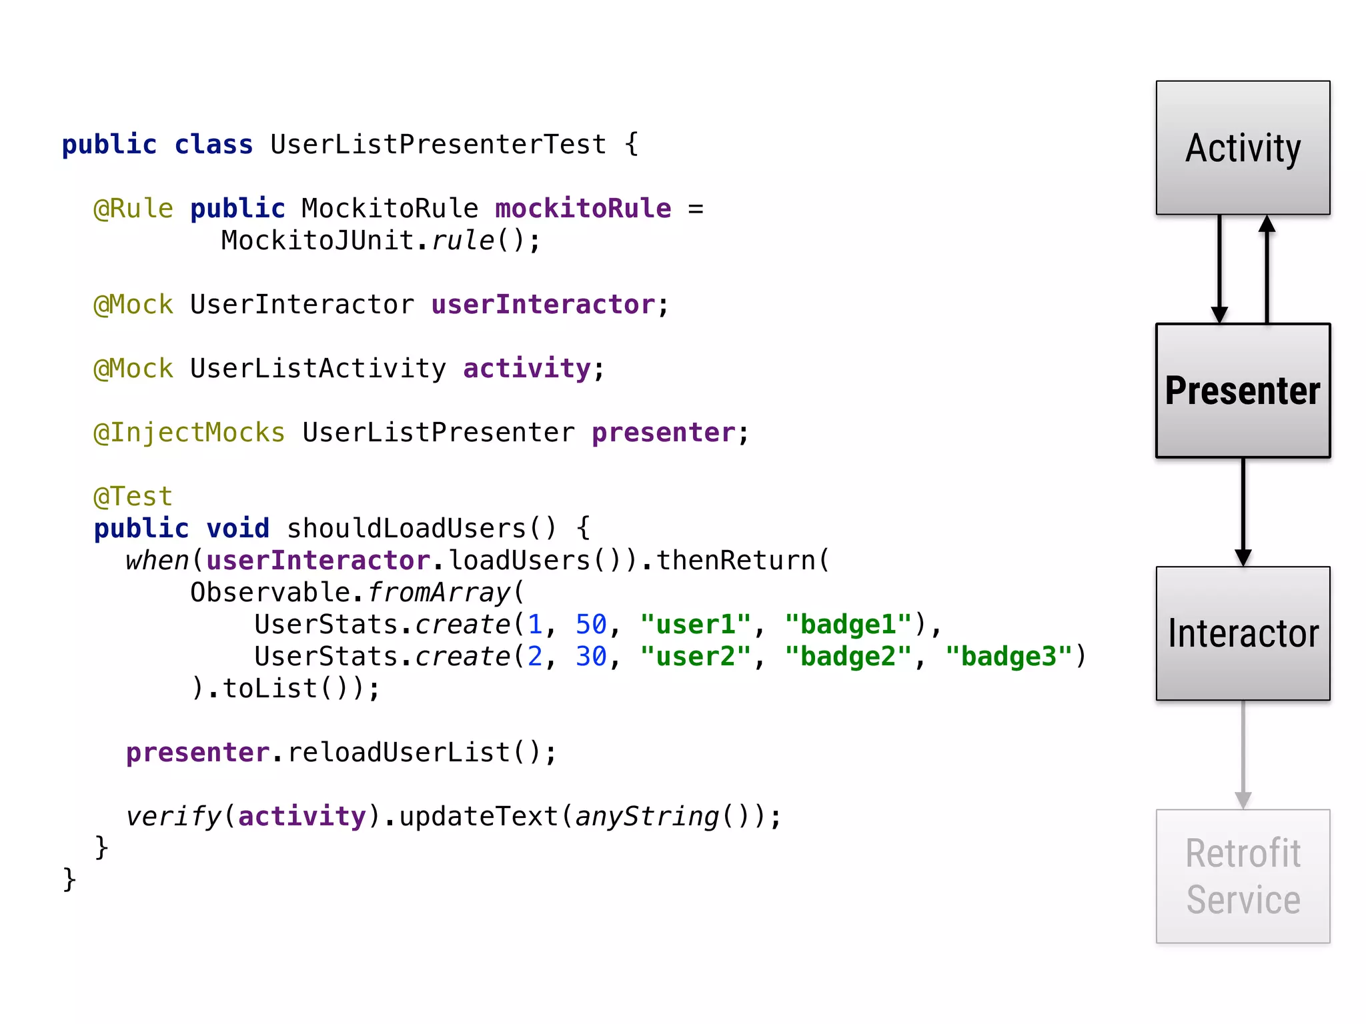Click the "user1" string literal
The width and height of the screenshot is (1366, 1024).
click(695, 625)
